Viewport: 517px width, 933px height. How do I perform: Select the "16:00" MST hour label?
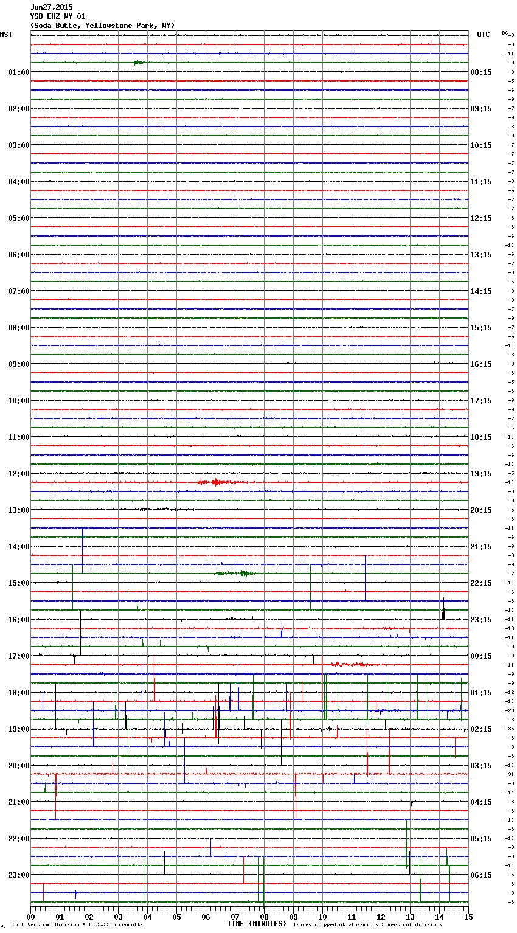(18, 620)
